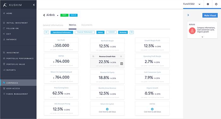The image size is (221, 119).
Task: Open the Price Earning Ratio 62.5% card
Action: pyautogui.click(x=61, y=92)
